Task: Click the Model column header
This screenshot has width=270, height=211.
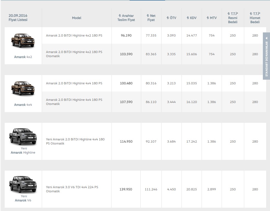Action: tap(77, 18)
